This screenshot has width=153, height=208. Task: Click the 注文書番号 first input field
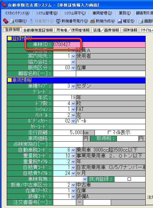coord(65,202)
